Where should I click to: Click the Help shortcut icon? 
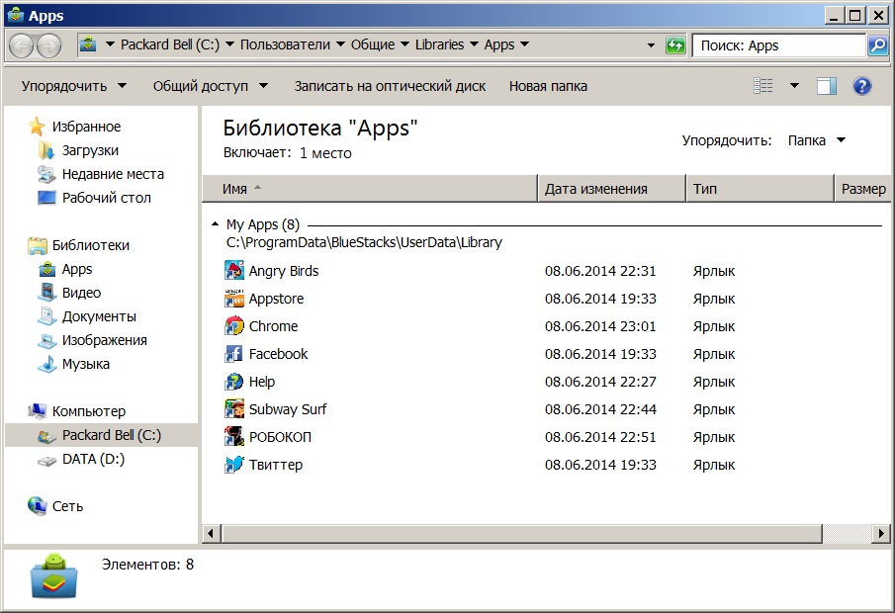(234, 382)
